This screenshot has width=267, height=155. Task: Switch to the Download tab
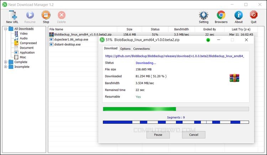(x=111, y=48)
